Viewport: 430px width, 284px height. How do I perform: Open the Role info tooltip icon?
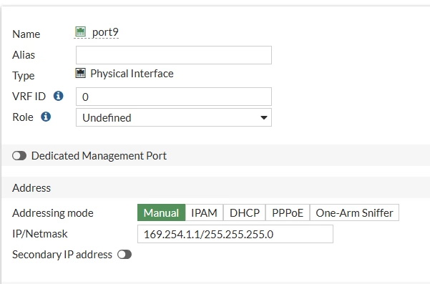click(x=46, y=117)
